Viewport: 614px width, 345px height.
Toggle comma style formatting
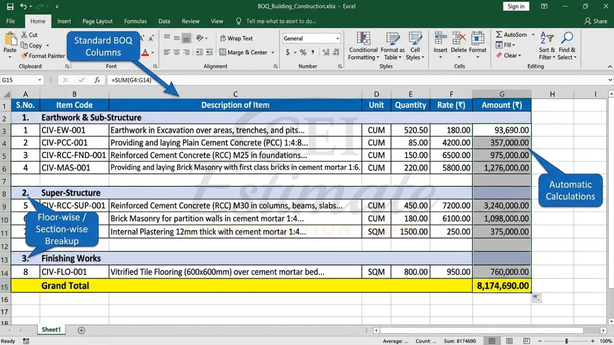tap(312, 52)
